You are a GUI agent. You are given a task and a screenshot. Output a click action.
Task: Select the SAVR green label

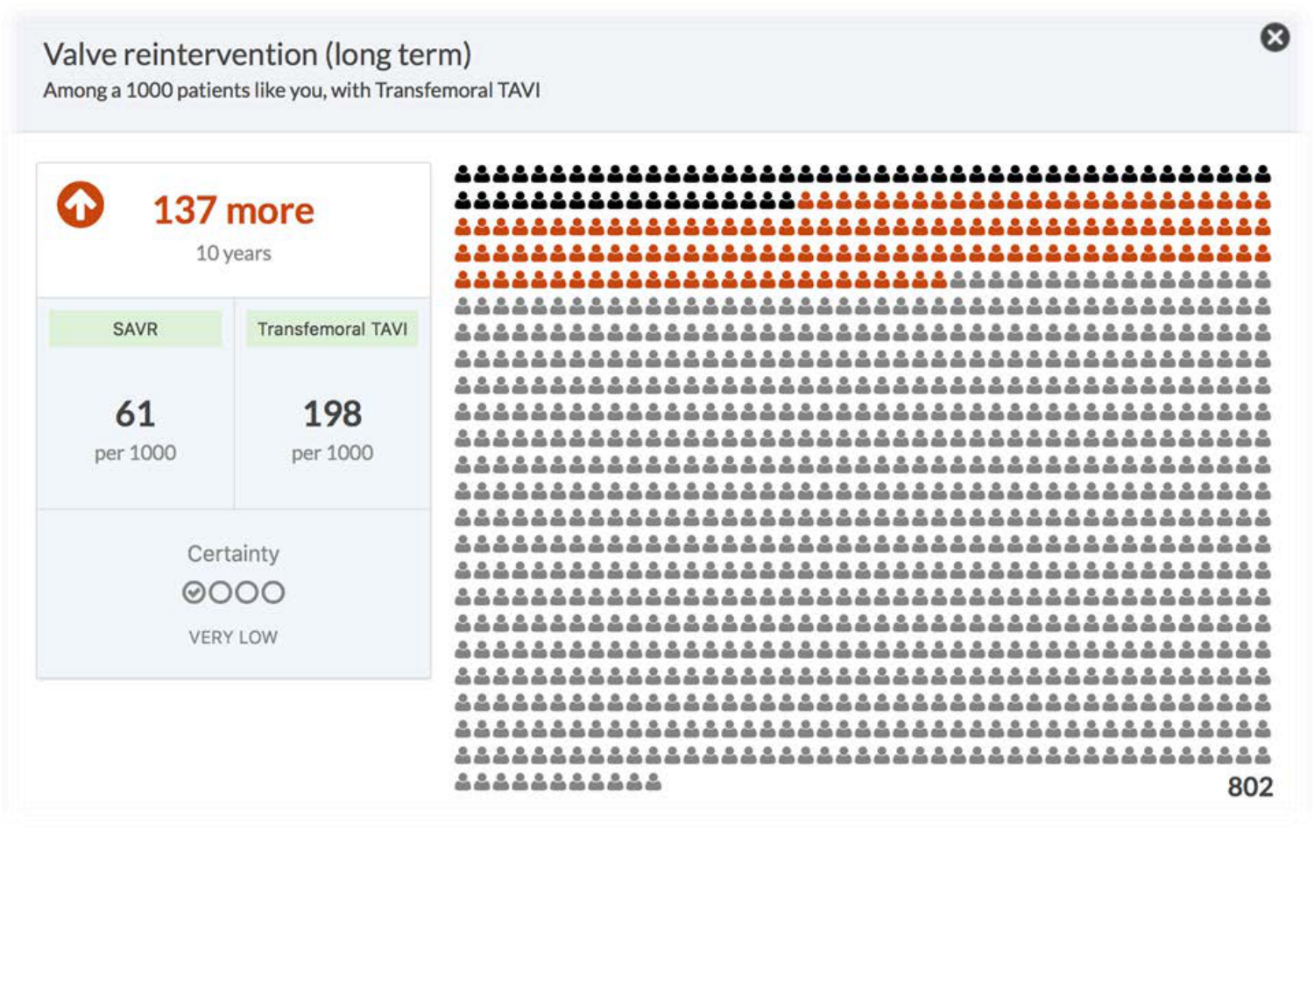(135, 329)
